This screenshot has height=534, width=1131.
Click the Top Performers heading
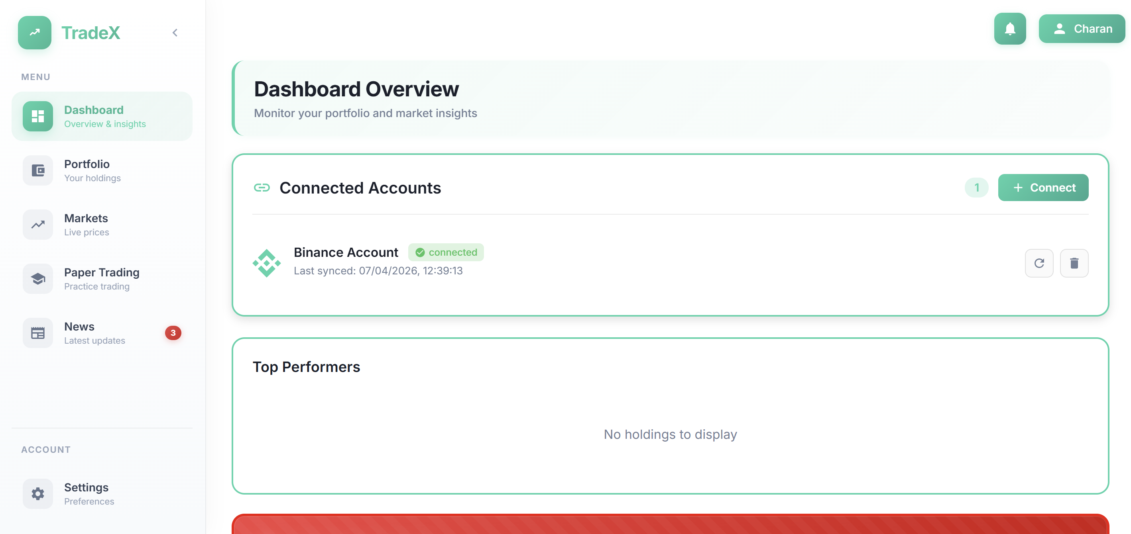click(306, 366)
